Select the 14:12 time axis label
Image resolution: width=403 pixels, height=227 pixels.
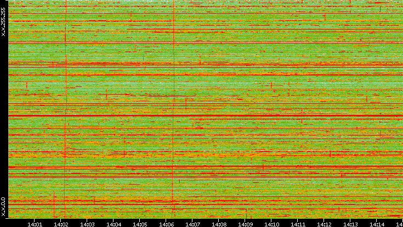click(325, 224)
